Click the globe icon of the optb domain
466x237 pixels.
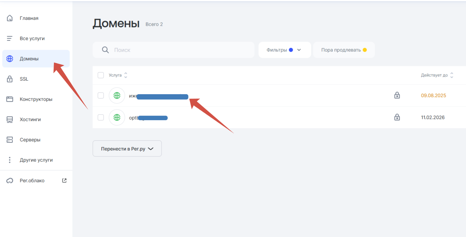117,117
